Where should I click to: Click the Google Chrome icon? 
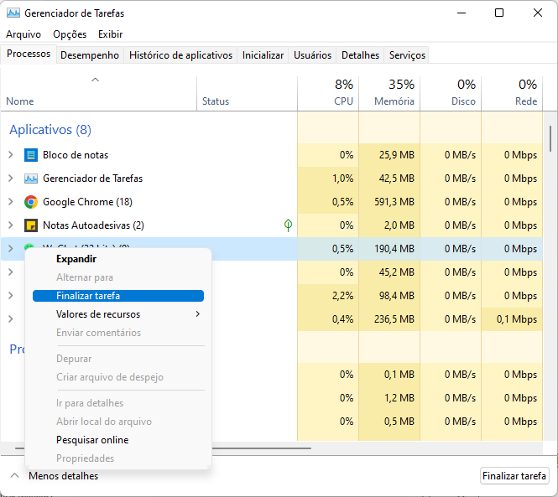pyautogui.click(x=31, y=202)
